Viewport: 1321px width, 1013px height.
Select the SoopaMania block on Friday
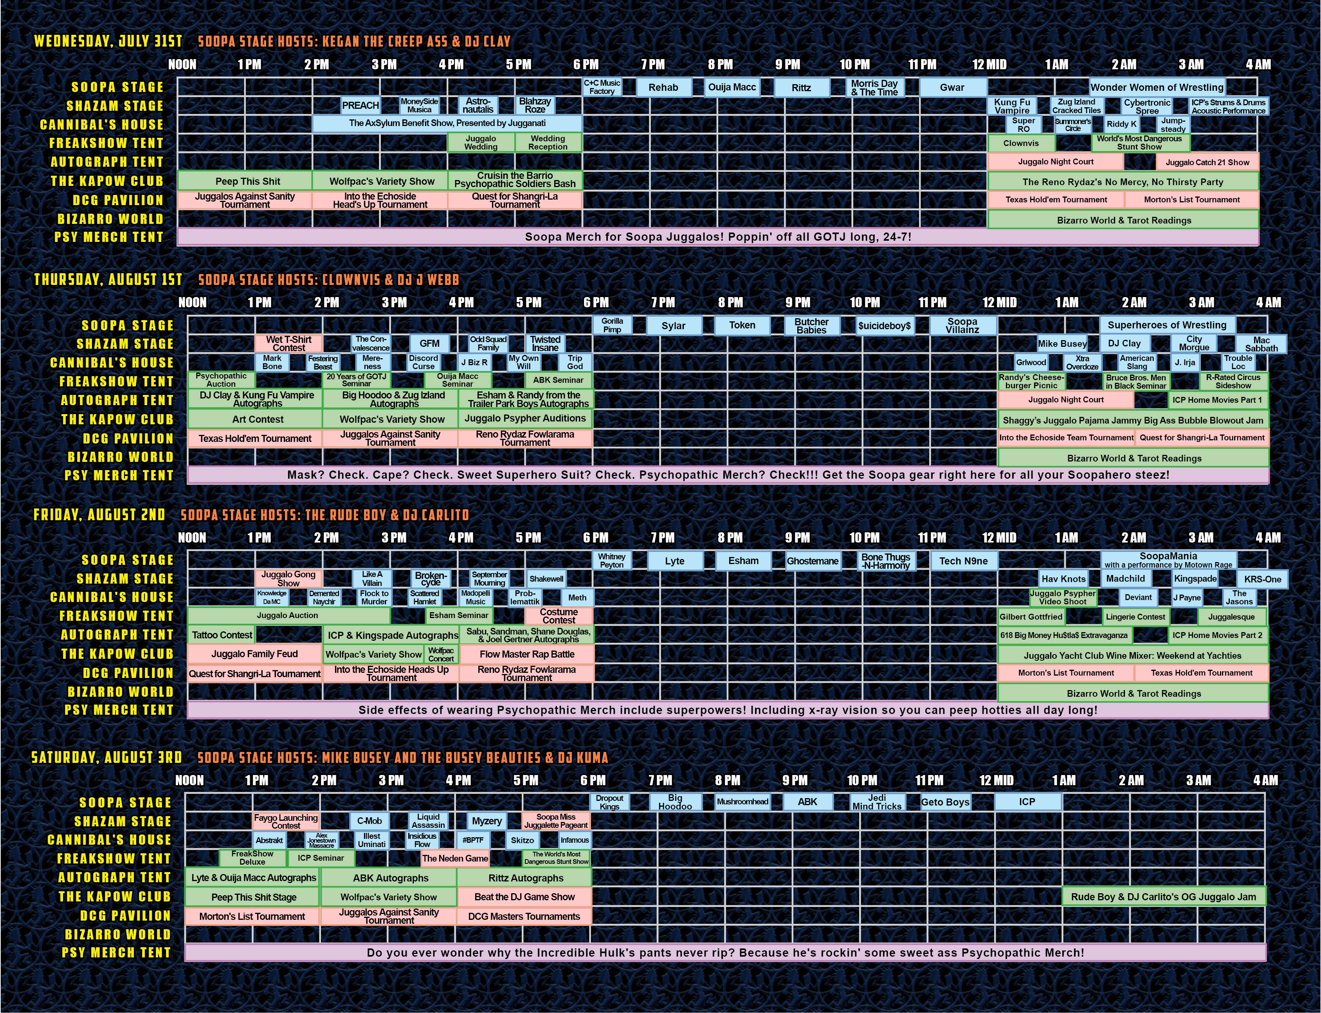1168,560
